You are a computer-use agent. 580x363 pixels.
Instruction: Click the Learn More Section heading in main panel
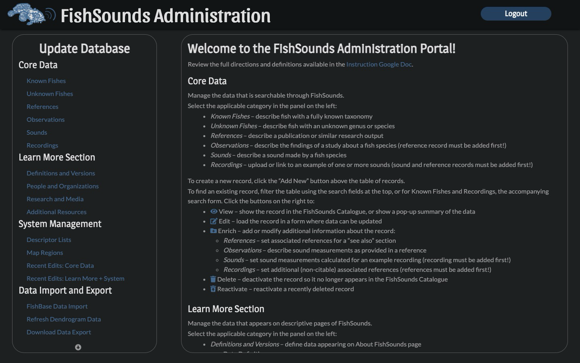pos(226,309)
